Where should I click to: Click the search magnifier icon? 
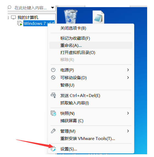[10, 7]
